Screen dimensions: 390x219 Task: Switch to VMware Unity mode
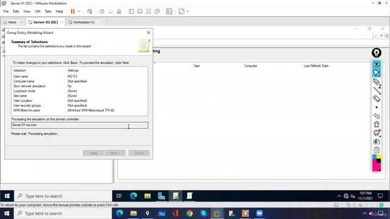coord(157,12)
